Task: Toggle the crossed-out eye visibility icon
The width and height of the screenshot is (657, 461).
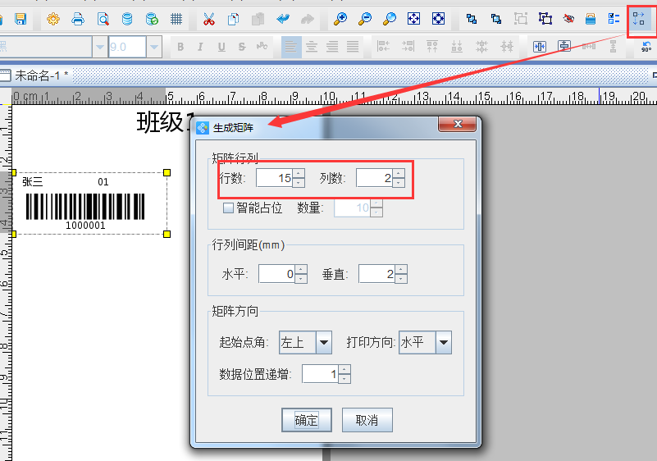Action: (568, 19)
